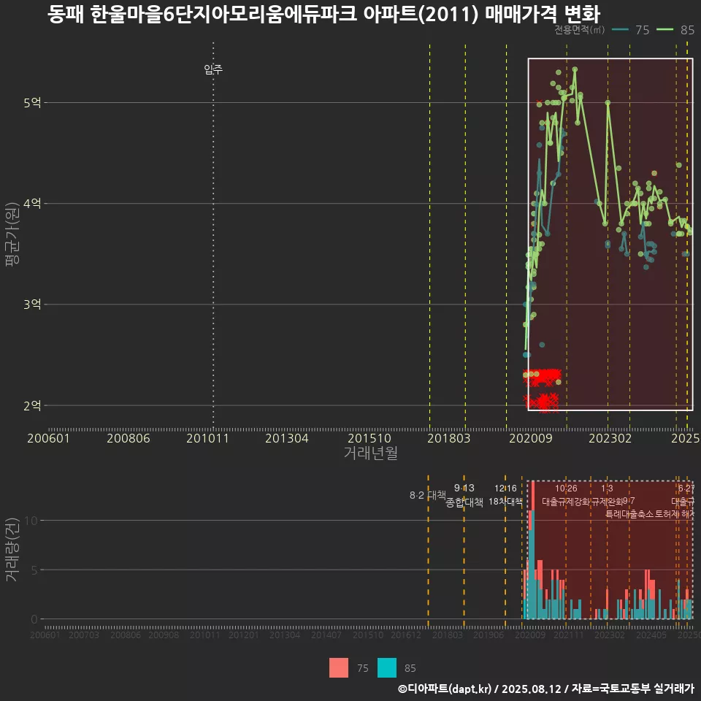Click the 5 tick on the volume axis
This screenshot has width=701, height=701.
tap(34, 570)
